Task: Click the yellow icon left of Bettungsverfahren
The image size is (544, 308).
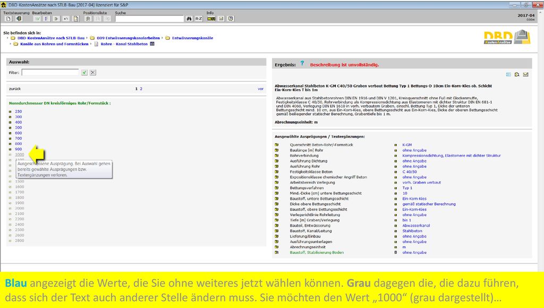Action: click(x=276, y=188)
